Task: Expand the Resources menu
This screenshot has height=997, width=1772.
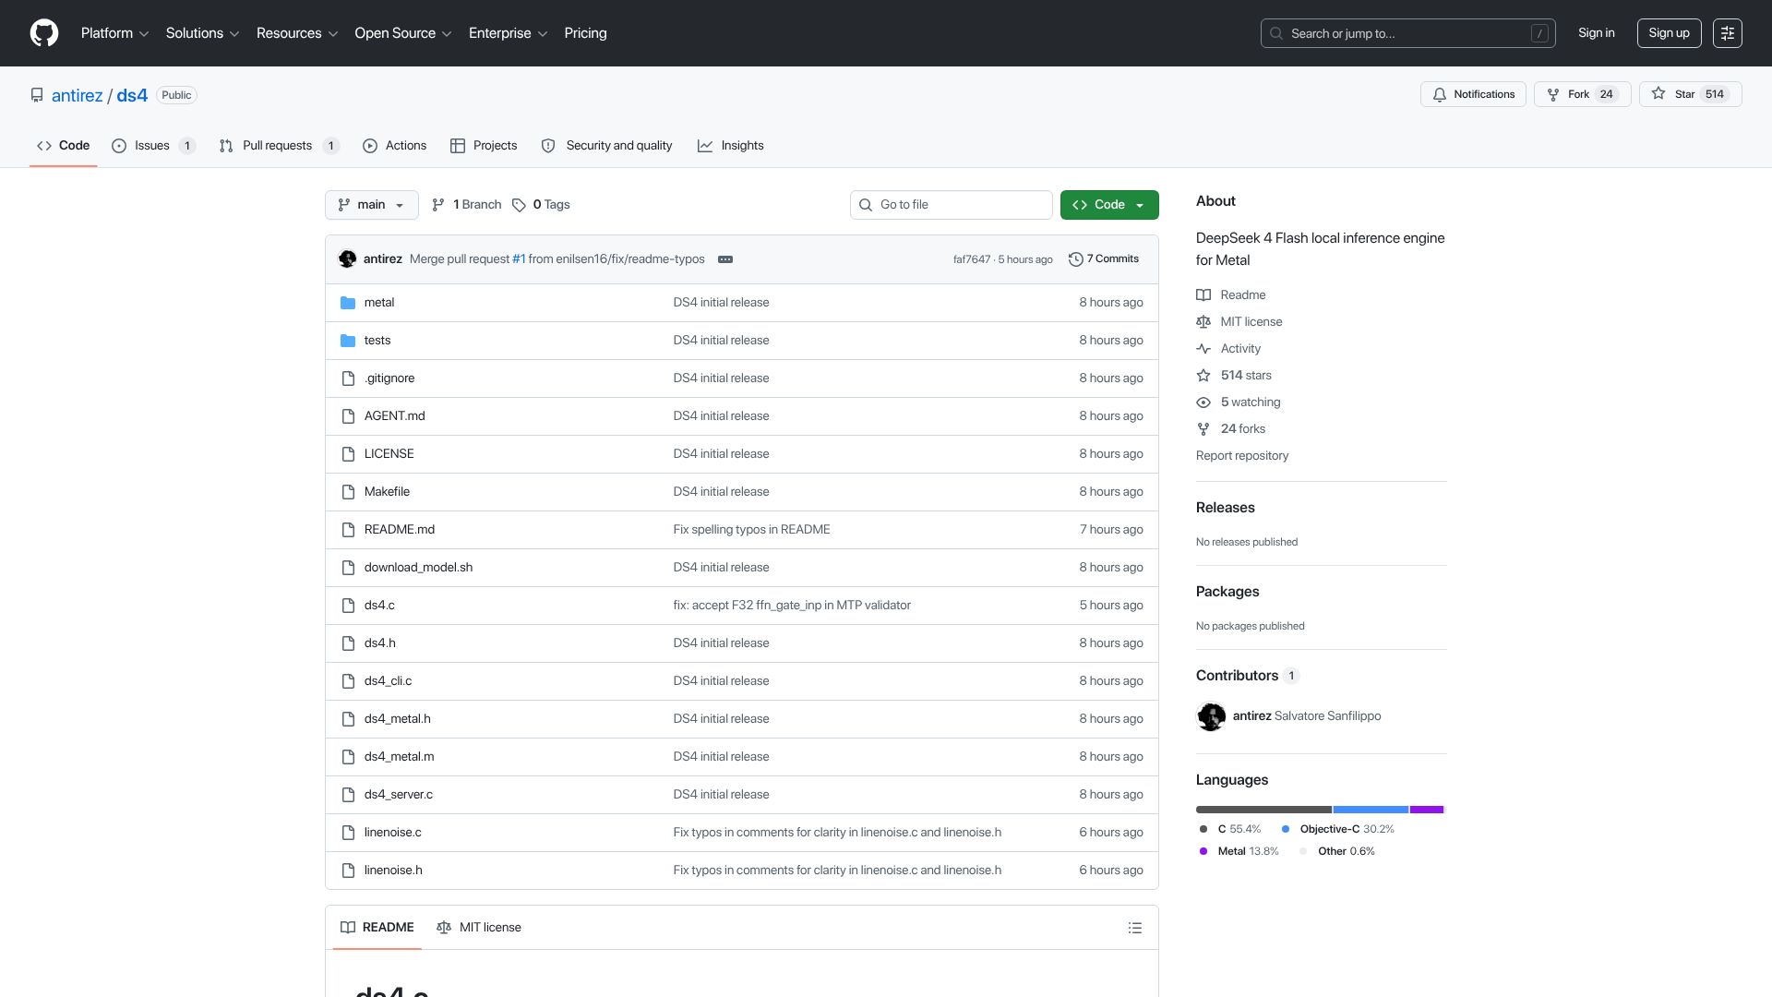Action: 297,33
